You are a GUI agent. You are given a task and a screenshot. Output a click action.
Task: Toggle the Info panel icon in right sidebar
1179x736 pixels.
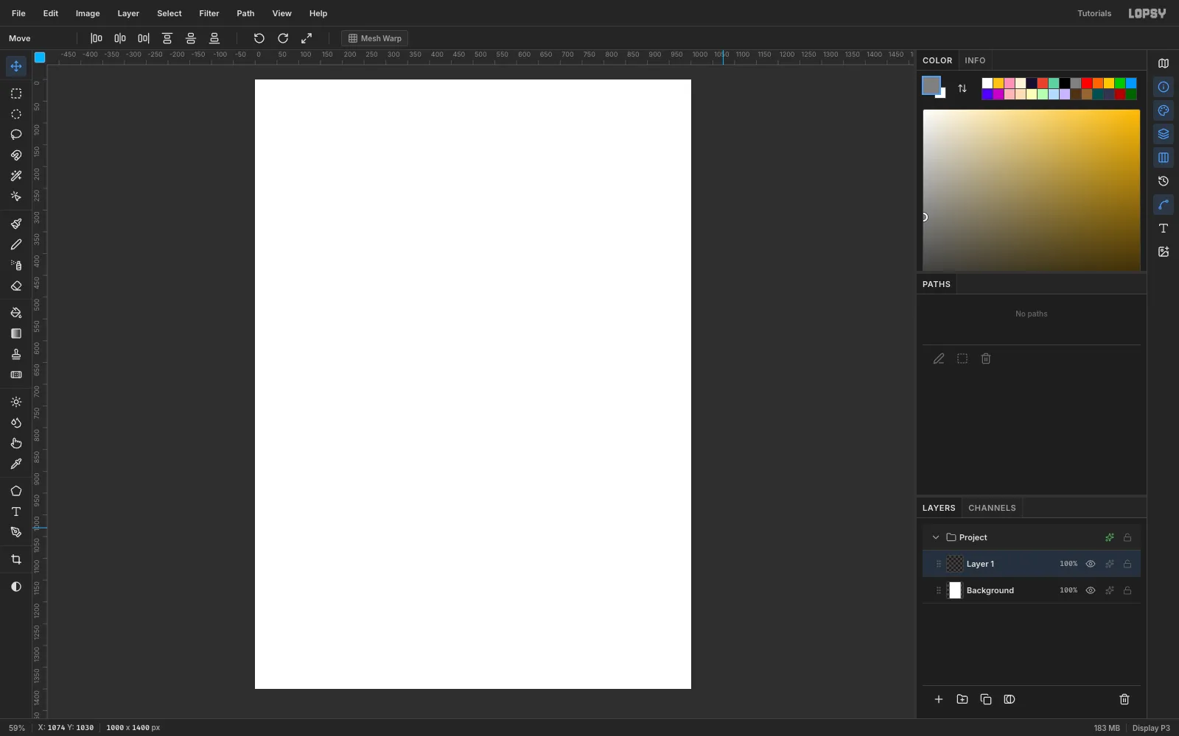[1164, 87]
